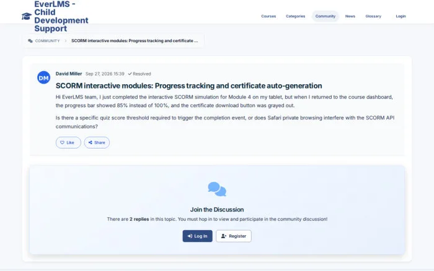
Task: Open the Glossary page
Action: (x=373, y=16)
